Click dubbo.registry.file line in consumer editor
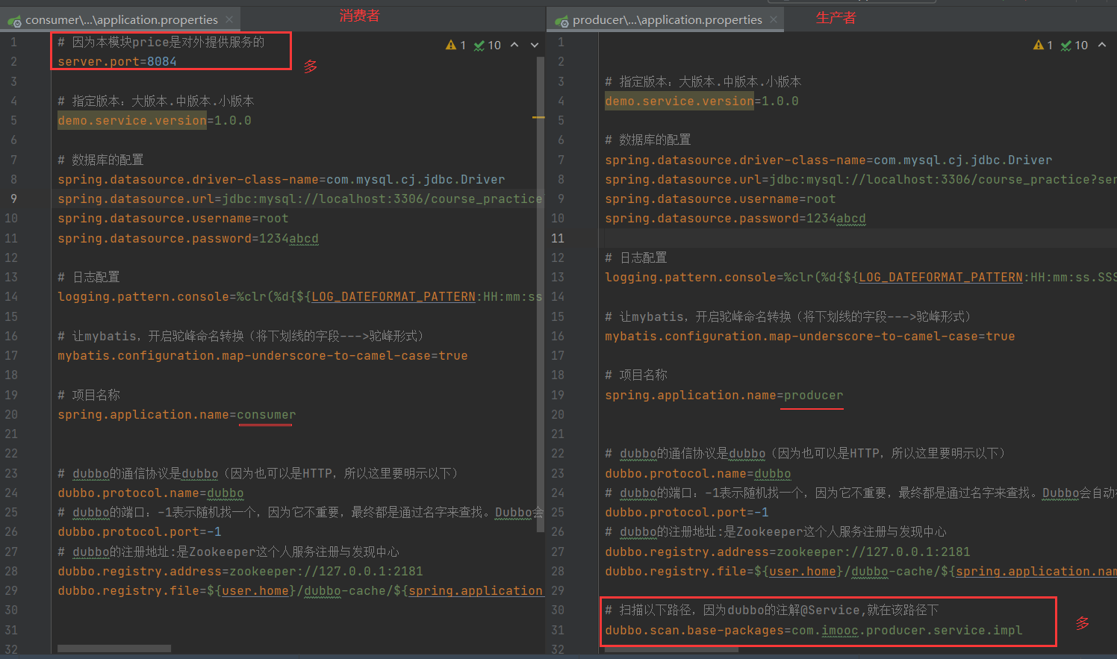This screenshot has height=659, width=1117. click(300, 591)
